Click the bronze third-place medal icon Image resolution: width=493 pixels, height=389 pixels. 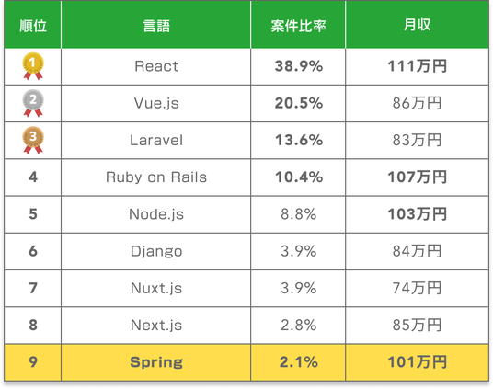pos(33,141)
